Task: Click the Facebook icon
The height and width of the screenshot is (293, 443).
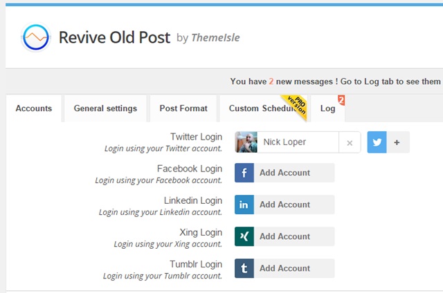Action: point(244,173)
